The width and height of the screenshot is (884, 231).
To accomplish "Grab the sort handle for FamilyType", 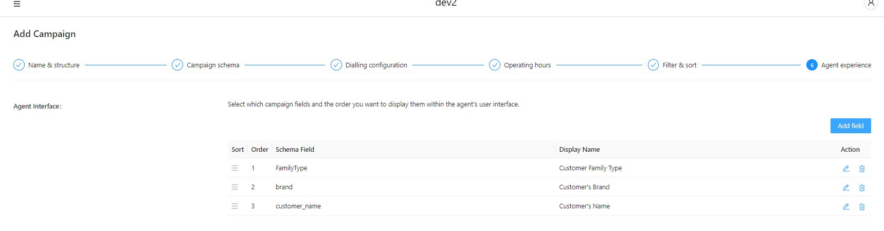I will pyautogui.click(x=235, y=168).
